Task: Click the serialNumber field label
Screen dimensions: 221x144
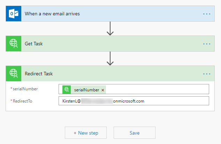Action: tap(25, 89)
